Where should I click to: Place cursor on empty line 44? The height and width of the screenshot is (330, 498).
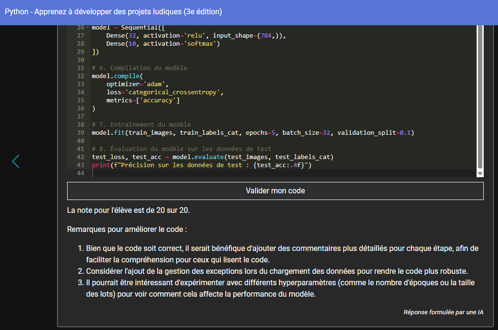tap(283, 173)
